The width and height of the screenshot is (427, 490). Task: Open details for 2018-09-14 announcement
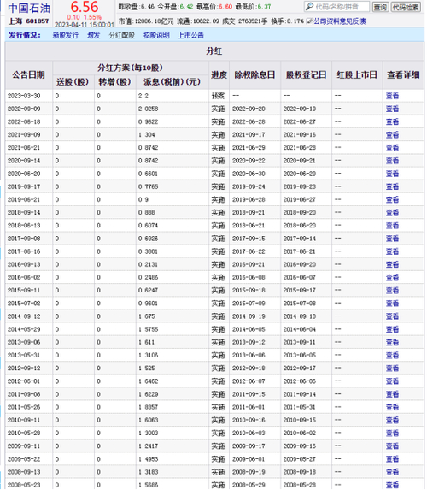[392, 212]
